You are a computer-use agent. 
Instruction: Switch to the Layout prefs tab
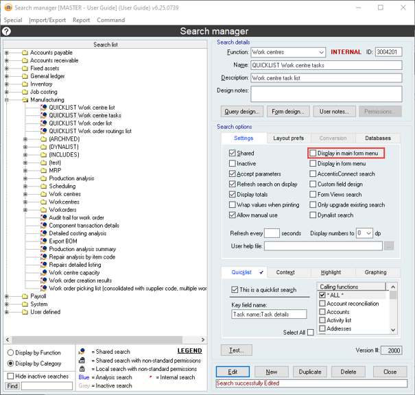(289, 138)
